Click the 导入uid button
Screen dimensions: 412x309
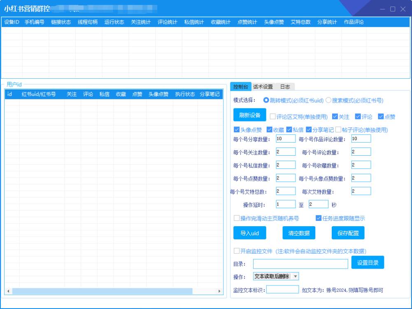tap(249, 233)
